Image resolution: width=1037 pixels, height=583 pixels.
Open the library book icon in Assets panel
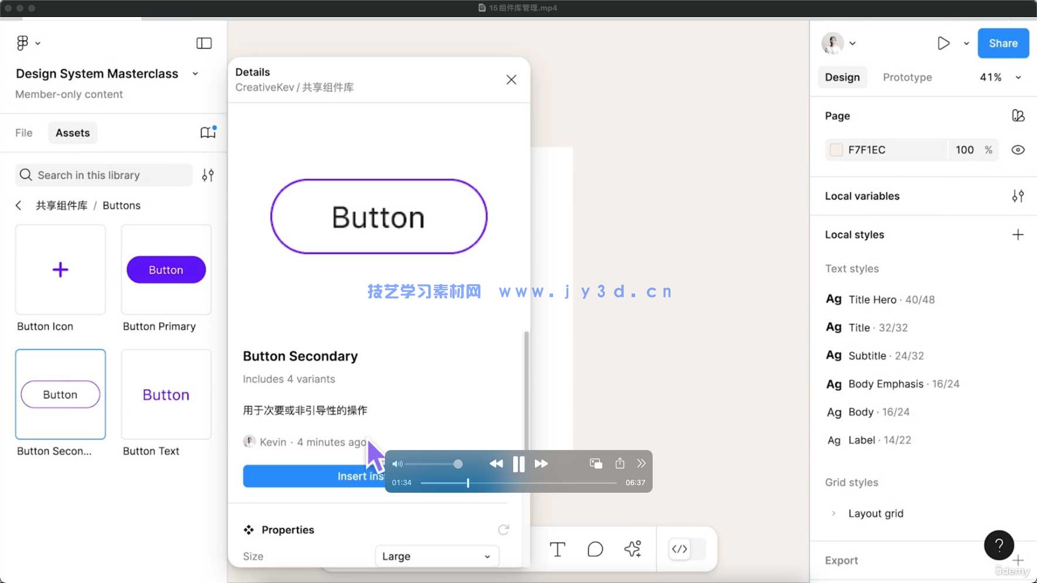(x=206, y=132)
